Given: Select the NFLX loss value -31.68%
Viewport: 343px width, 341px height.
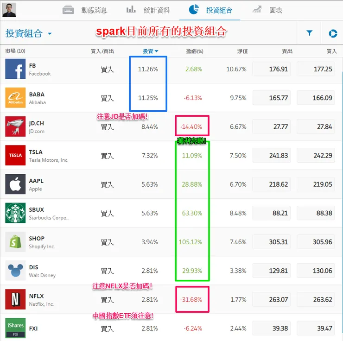Looking at the screenshot, I should click(x=191, y=299).
